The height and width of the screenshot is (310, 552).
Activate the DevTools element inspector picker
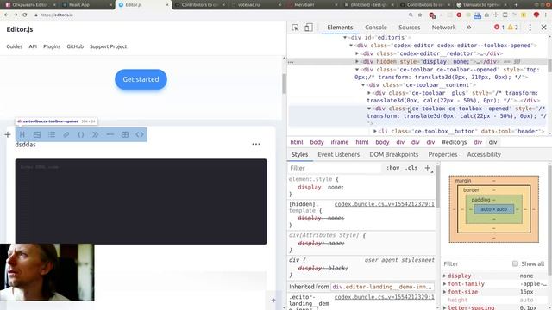pyautogui.click(x=295, y=28)
